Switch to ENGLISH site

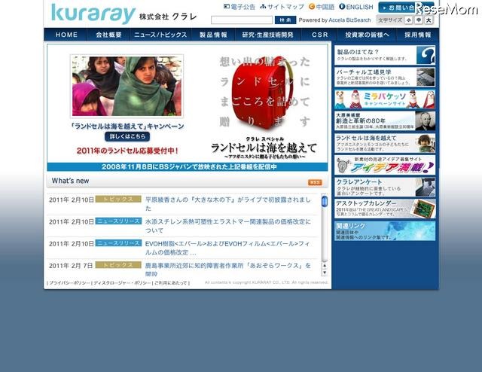tap(356, 7)
